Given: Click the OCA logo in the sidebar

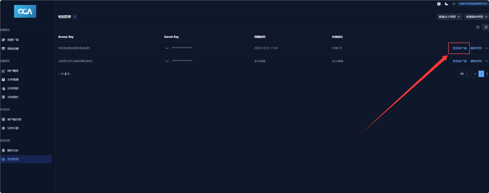Looking at the screenshot, I should click(25, 12).
